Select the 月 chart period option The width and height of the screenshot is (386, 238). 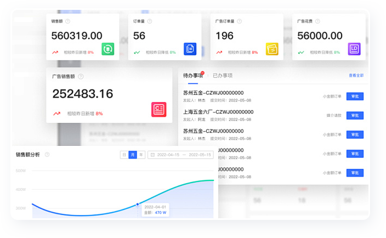[x=133, y=155]
